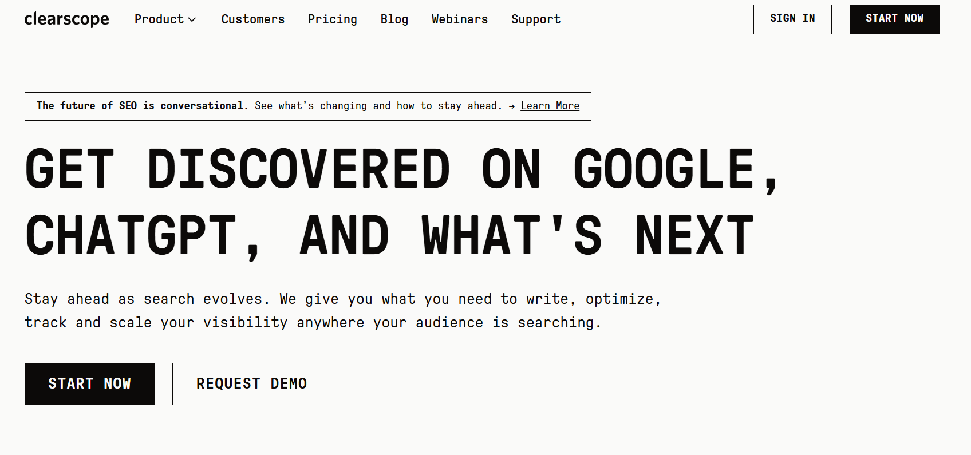Click the "Stay ahead as search evolves" text
This screenshot has height=455, width=971.
click(x=143, y=299)
